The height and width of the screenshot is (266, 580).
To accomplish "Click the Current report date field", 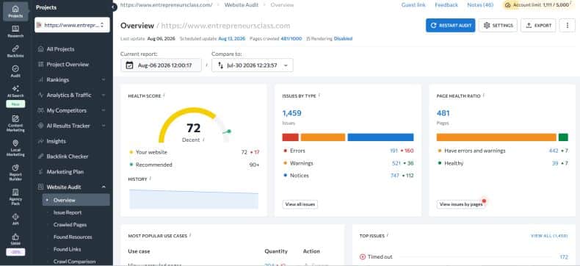I will coord(161,65).
